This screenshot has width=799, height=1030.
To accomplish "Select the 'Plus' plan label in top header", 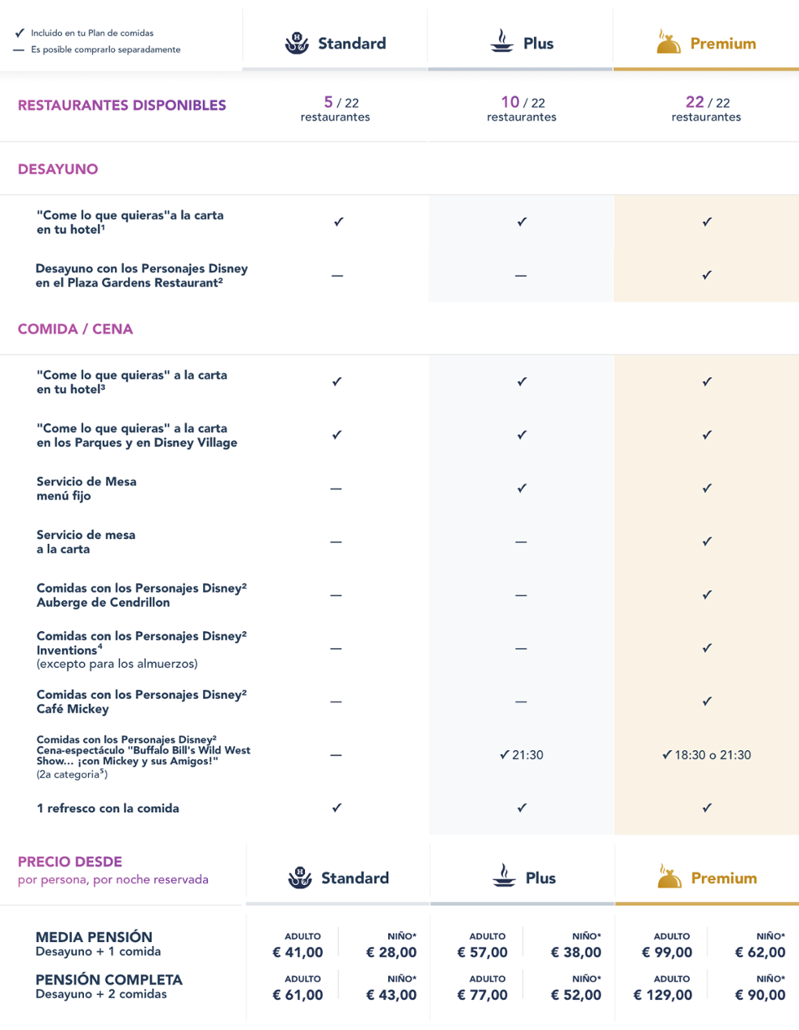I will [x=538, y=44].
